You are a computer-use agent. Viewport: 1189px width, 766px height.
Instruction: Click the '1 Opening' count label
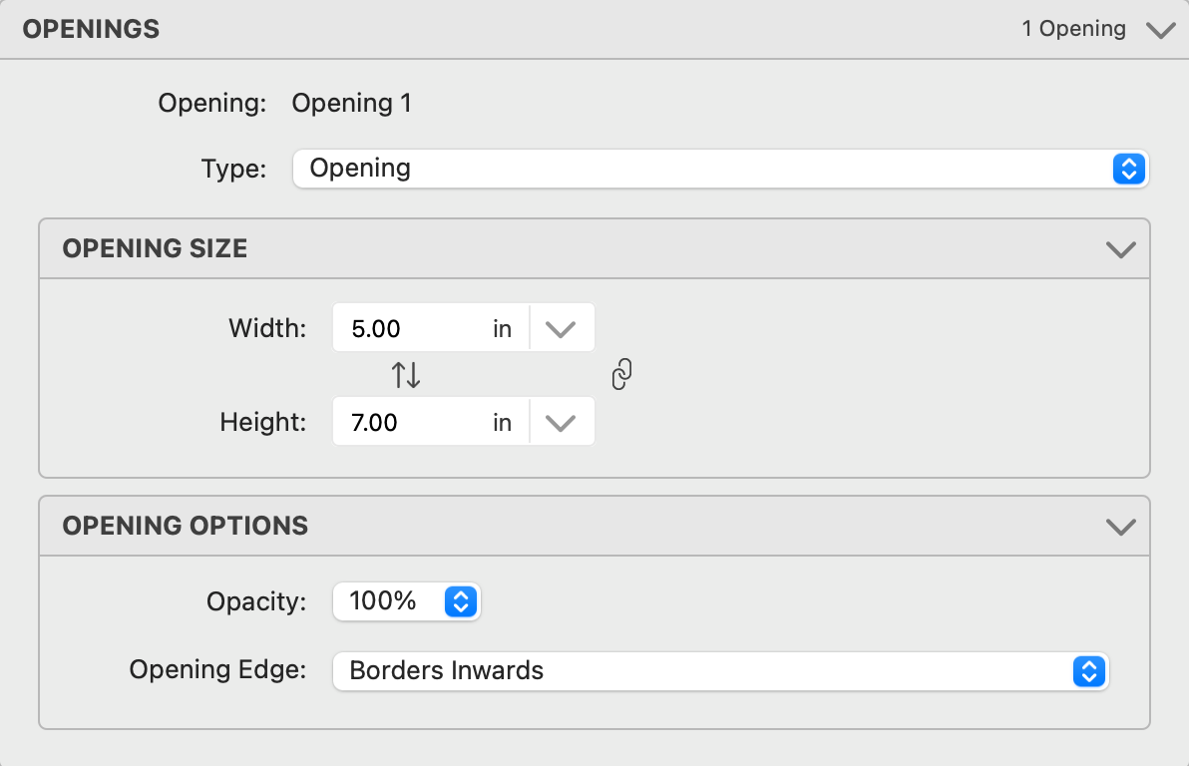coord(1073,30)
